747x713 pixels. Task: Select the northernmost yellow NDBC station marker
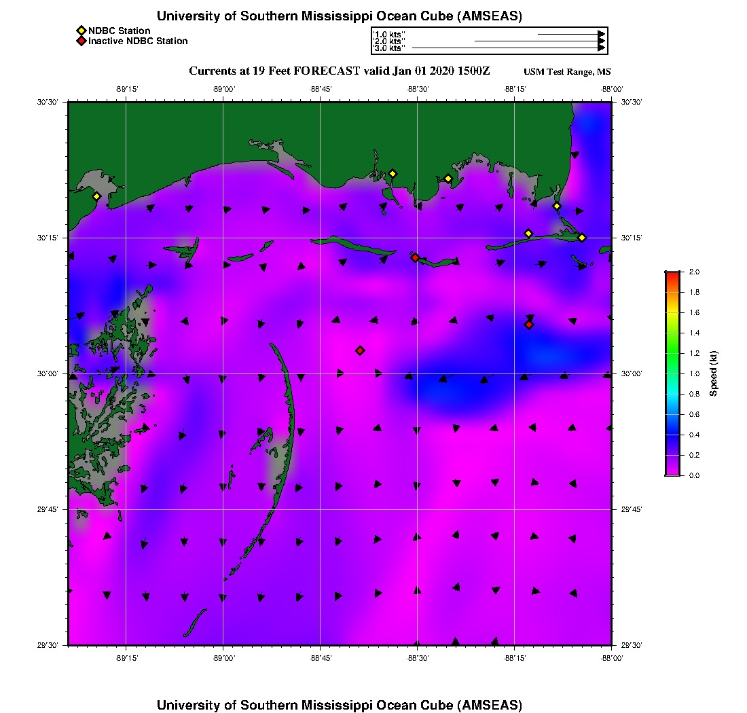click(392, 173)
